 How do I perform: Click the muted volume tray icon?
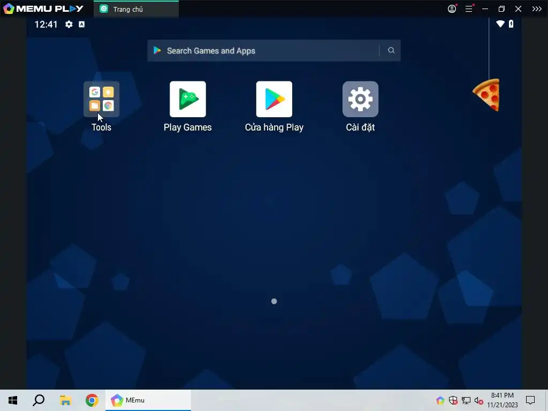(x=479, y=400)
